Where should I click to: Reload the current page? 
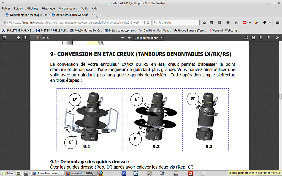148,23
